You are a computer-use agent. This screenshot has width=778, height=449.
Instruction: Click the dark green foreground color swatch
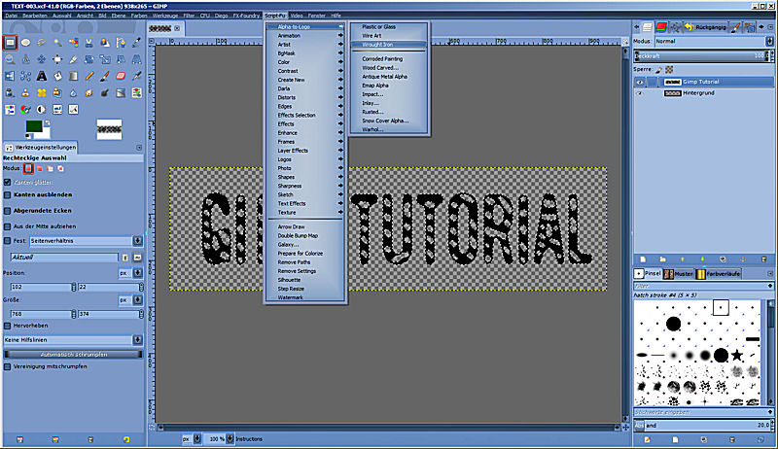[x=33, y=126]
